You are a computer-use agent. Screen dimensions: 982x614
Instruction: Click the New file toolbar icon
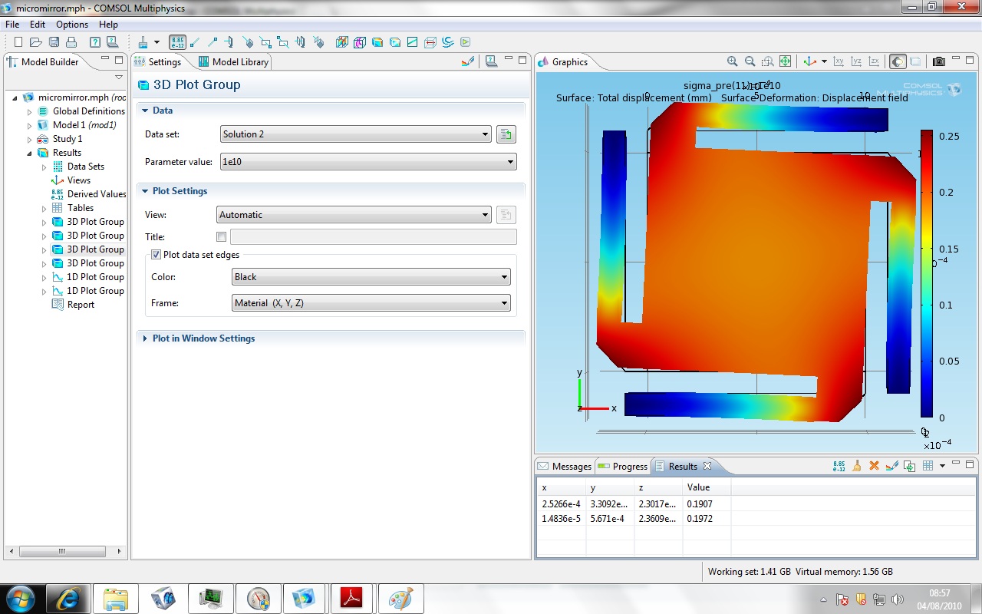[18, 42]
